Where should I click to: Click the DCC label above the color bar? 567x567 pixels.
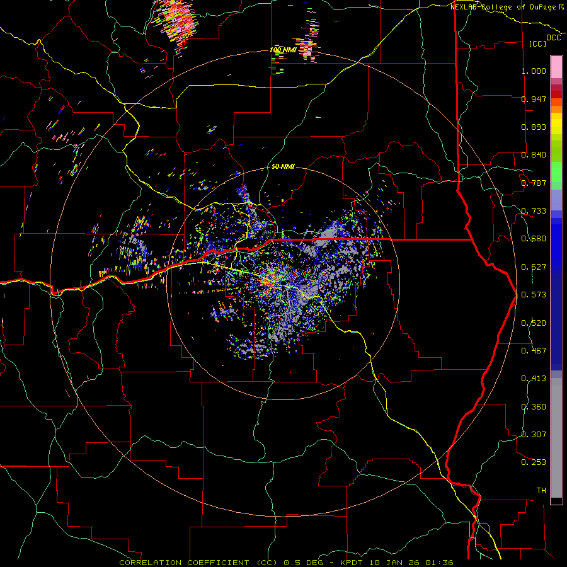click(554, 38)
